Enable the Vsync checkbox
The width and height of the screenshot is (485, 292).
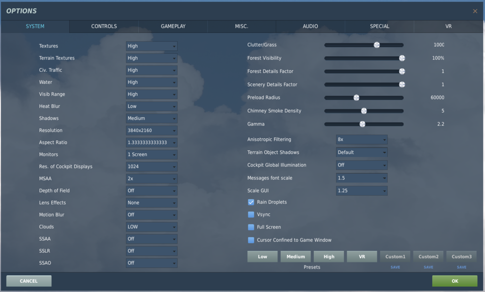point(251,214)
